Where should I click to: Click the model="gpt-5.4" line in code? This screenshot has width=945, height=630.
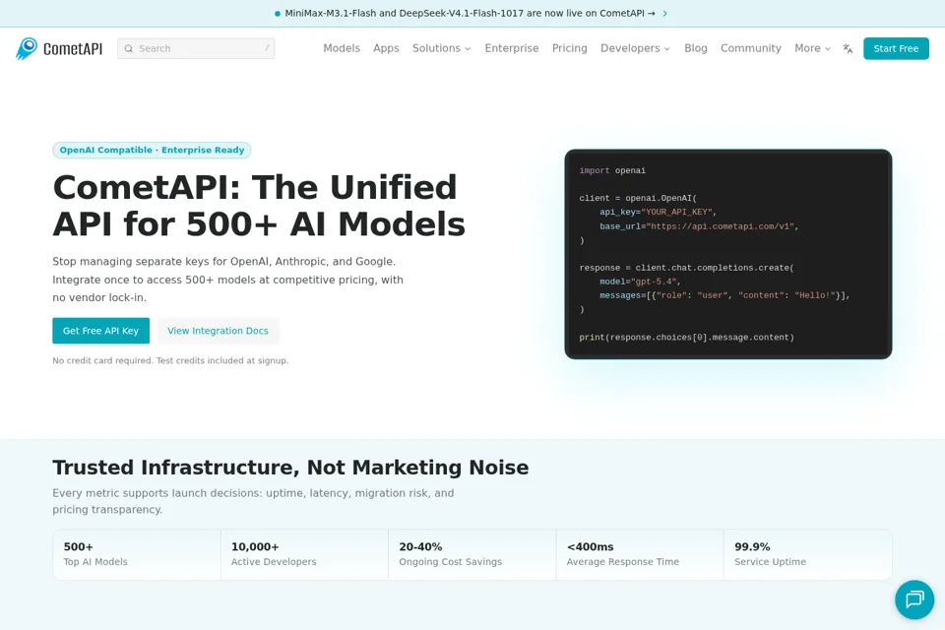tap(640, 282)
